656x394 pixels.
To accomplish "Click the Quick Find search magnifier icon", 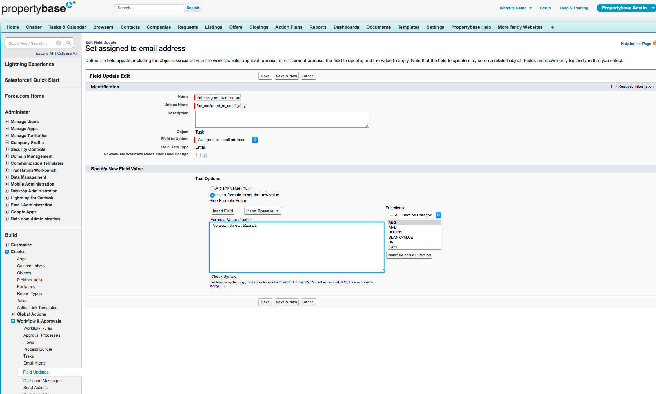I will [69, 43].
